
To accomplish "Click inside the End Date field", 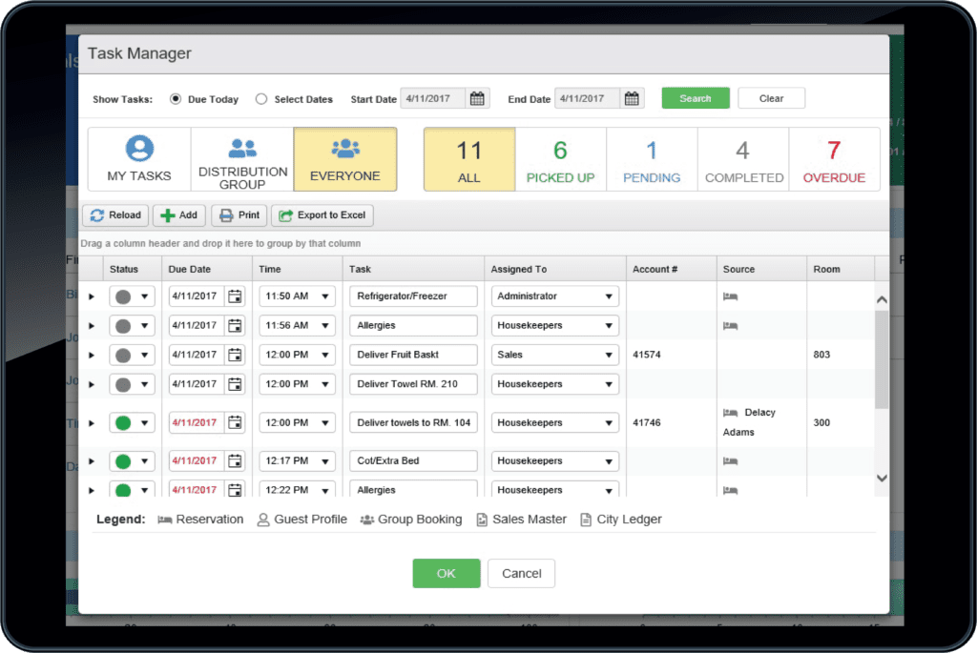I will (592, 97).
